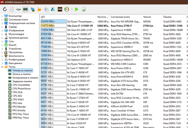Collapse the Тесты tree node
Screen dimensions: 188x128
(x=2, y=67)
